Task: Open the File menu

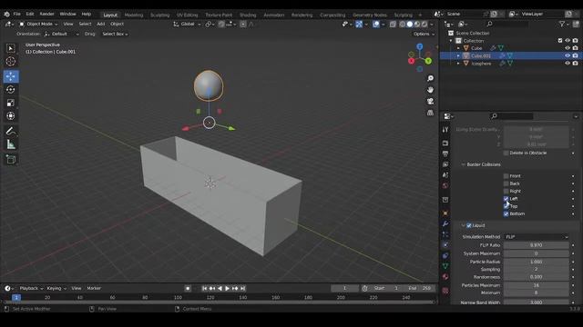Action: pyautogui.click(x=17, y=14)
